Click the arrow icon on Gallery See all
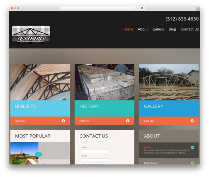The image size is (209, 177). tap(192, 121)
